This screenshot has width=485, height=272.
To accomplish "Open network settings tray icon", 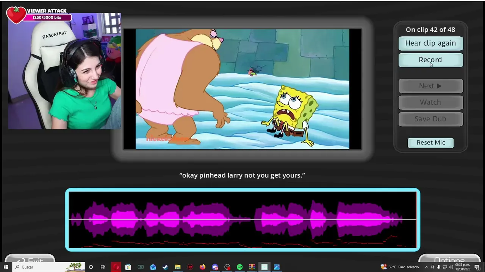I will pyautogui.click(x=445, y=267).
